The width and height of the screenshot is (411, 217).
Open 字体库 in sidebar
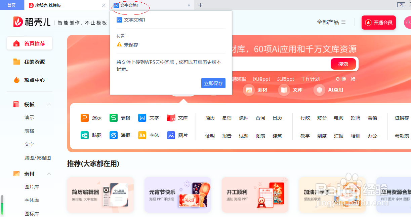click(x=32, y=200)
